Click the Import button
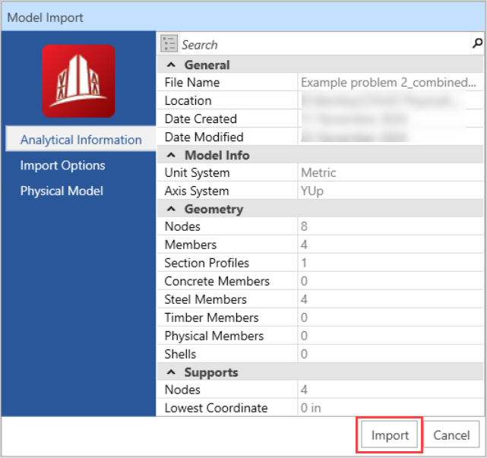 [390, 434]
